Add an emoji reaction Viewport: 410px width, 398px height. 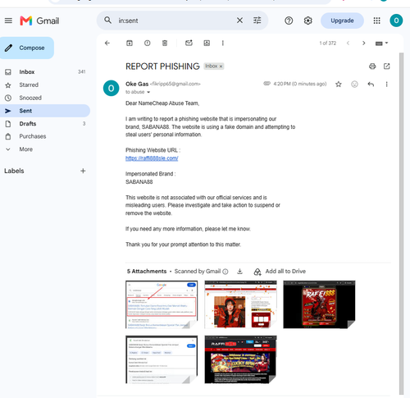[x=354, y=84]
